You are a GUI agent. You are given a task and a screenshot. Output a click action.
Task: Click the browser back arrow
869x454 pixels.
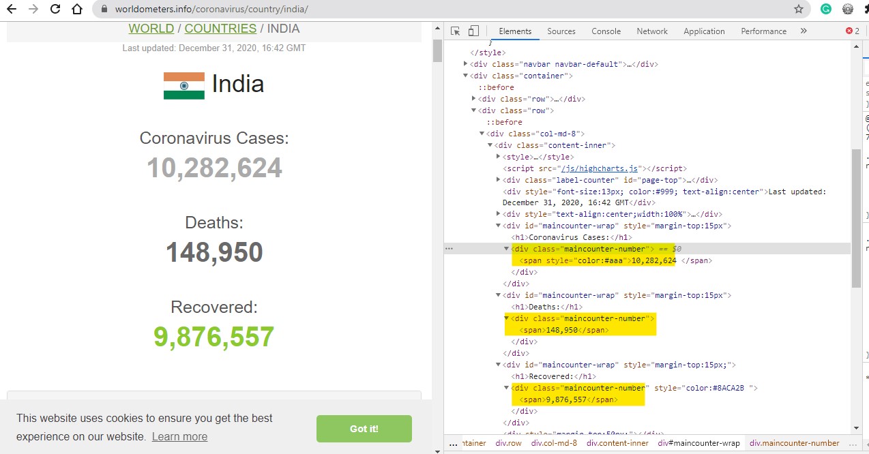(x=11, y=10)
